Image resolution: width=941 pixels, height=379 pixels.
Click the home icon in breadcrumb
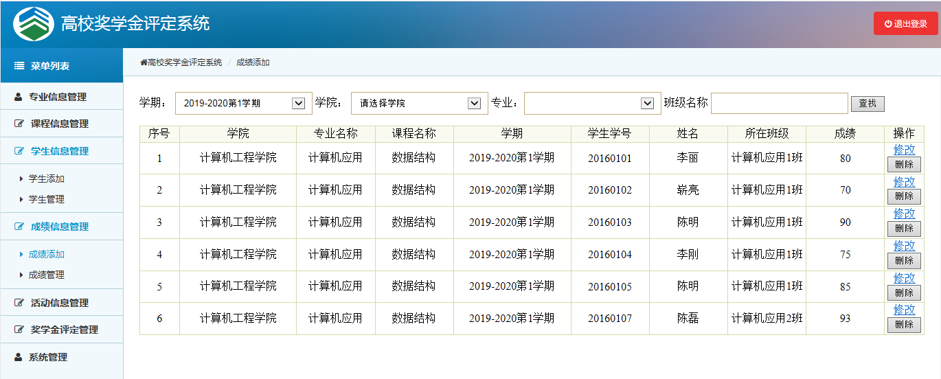144,62
